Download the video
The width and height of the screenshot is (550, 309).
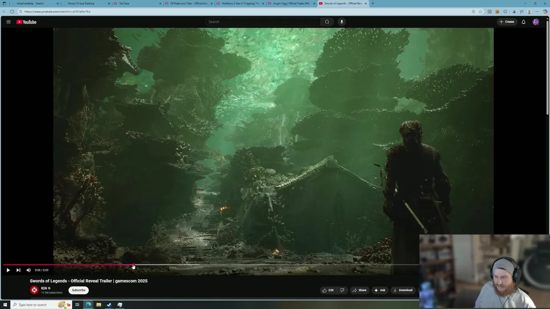coord(403,290)
